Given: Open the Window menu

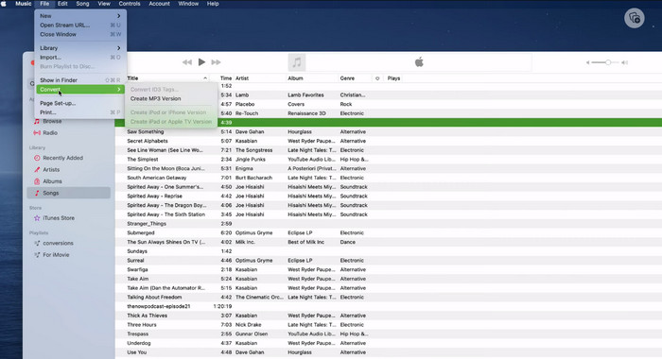Looking at the screenshot, I should click(x=188, y=4).
